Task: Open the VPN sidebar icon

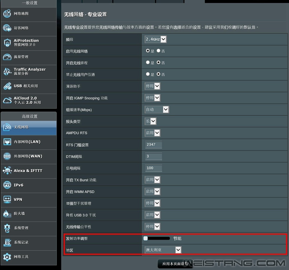Action: 7,199
